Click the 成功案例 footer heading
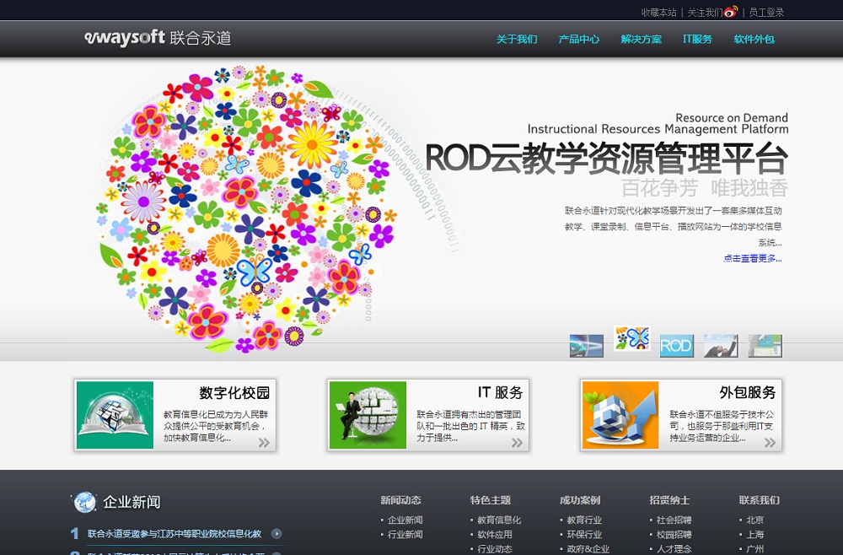843x555 pixels. 580,500
